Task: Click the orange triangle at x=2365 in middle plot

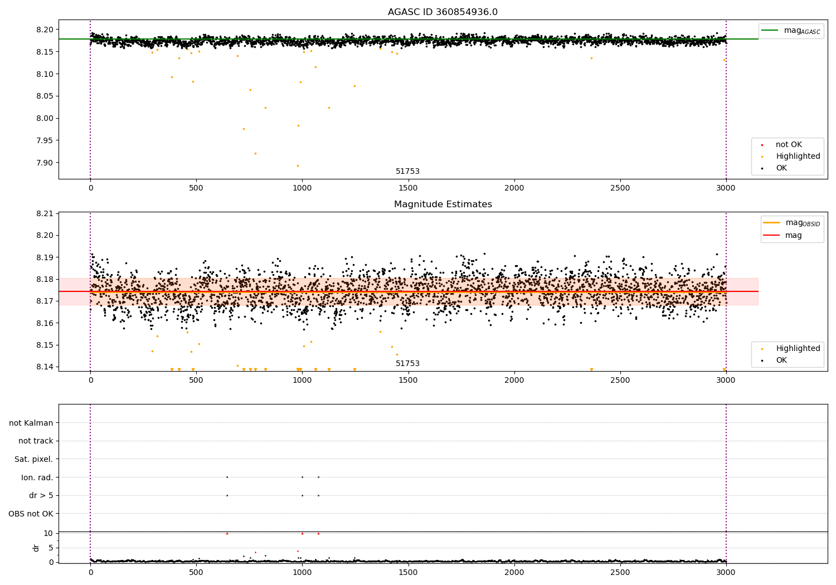Action: [x=591, y=369]
